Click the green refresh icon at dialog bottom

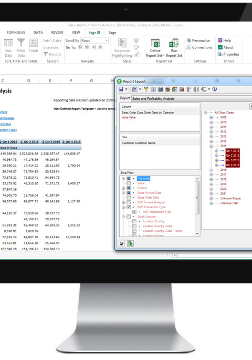pos(131,244)
